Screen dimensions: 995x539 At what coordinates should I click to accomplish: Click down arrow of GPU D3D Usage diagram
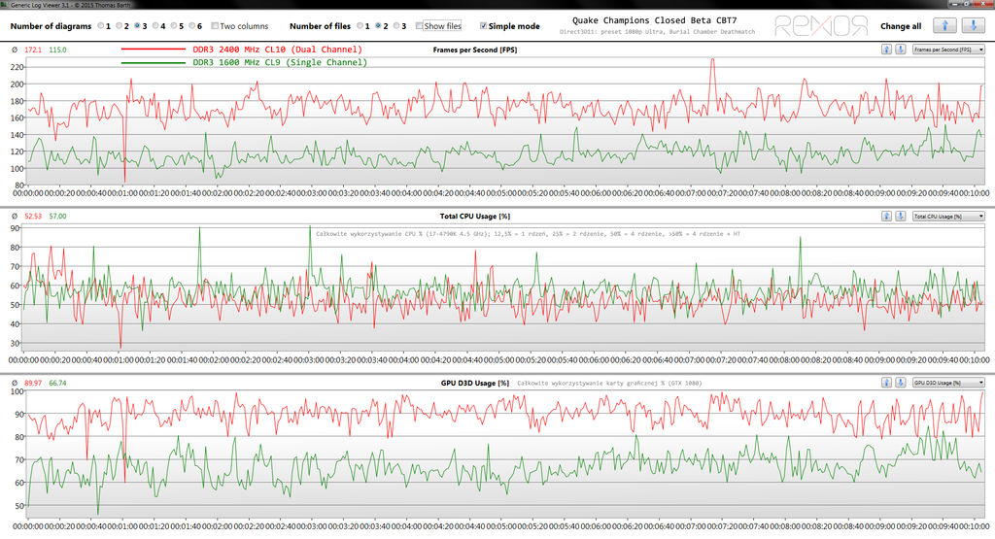tap(900, 383)
